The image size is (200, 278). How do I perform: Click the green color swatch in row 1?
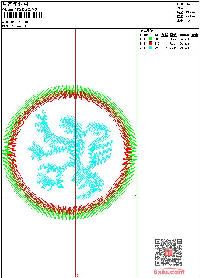pyautogui.click(x=151, y=39)
